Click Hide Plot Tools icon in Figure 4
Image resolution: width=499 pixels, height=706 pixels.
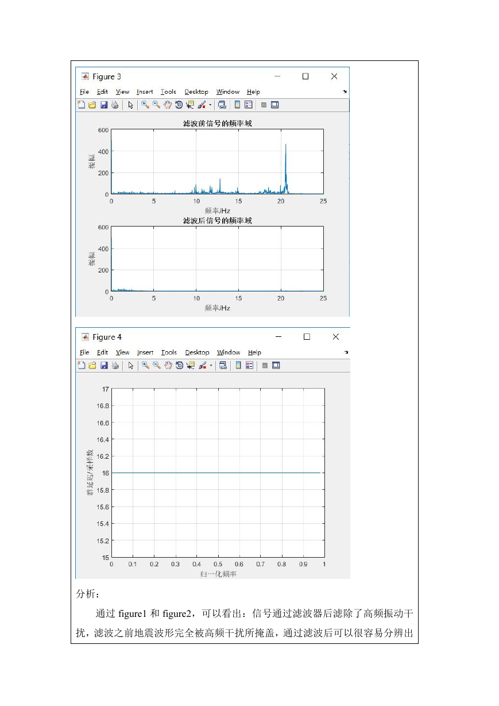pyautogui.click(x=265, y=365)
